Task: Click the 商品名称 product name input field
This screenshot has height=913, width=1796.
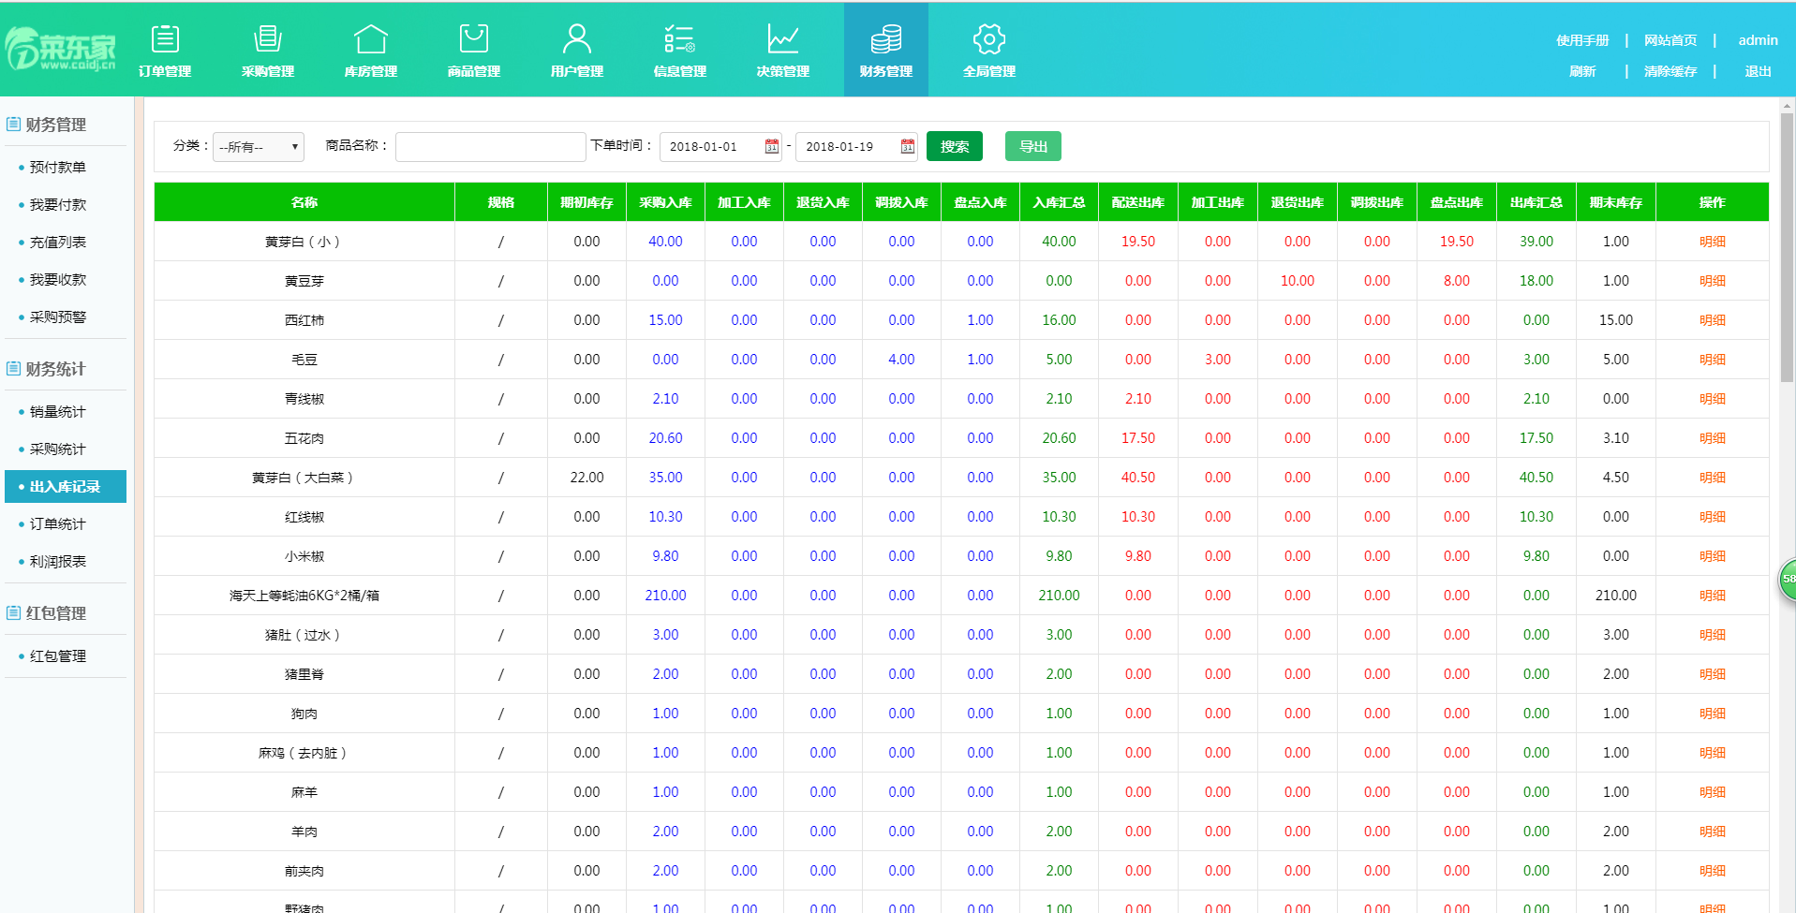Action: [x=490, y=147]
